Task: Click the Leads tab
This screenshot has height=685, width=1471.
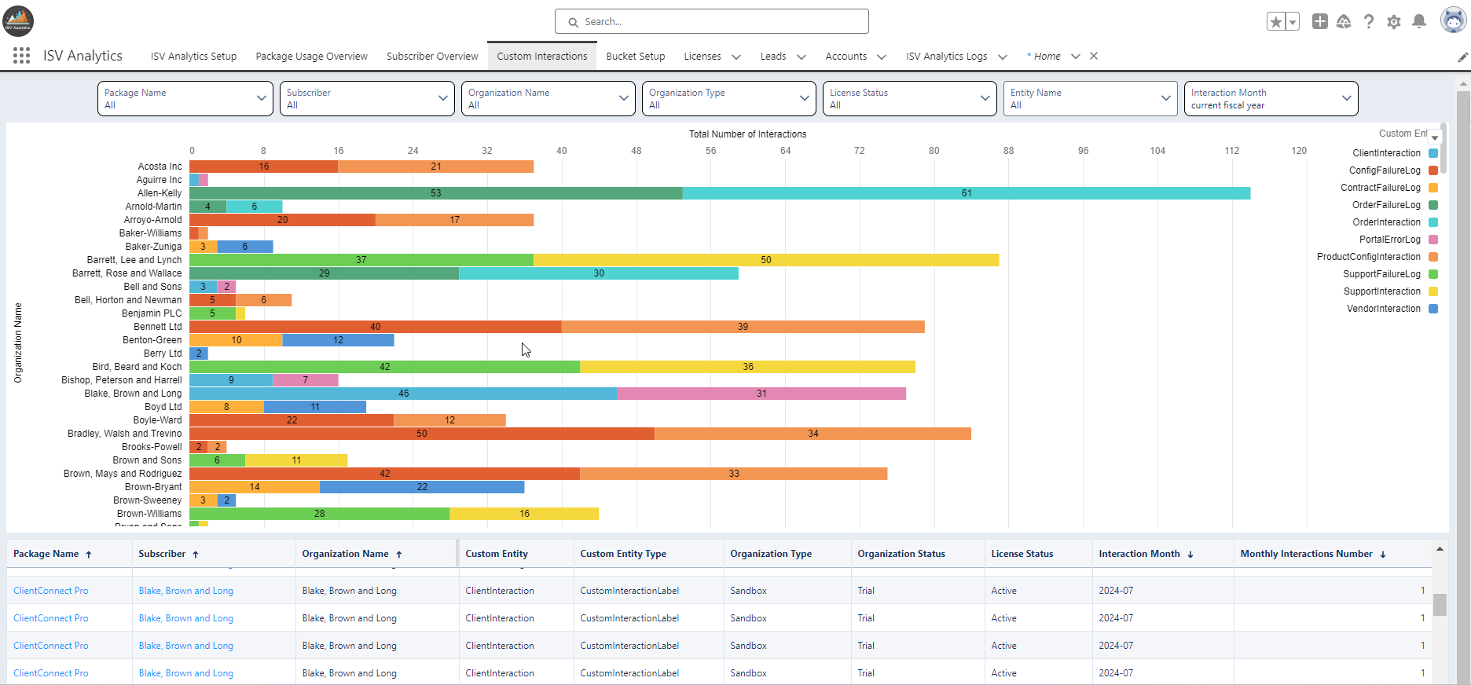Action: click(x=773, y=57)
